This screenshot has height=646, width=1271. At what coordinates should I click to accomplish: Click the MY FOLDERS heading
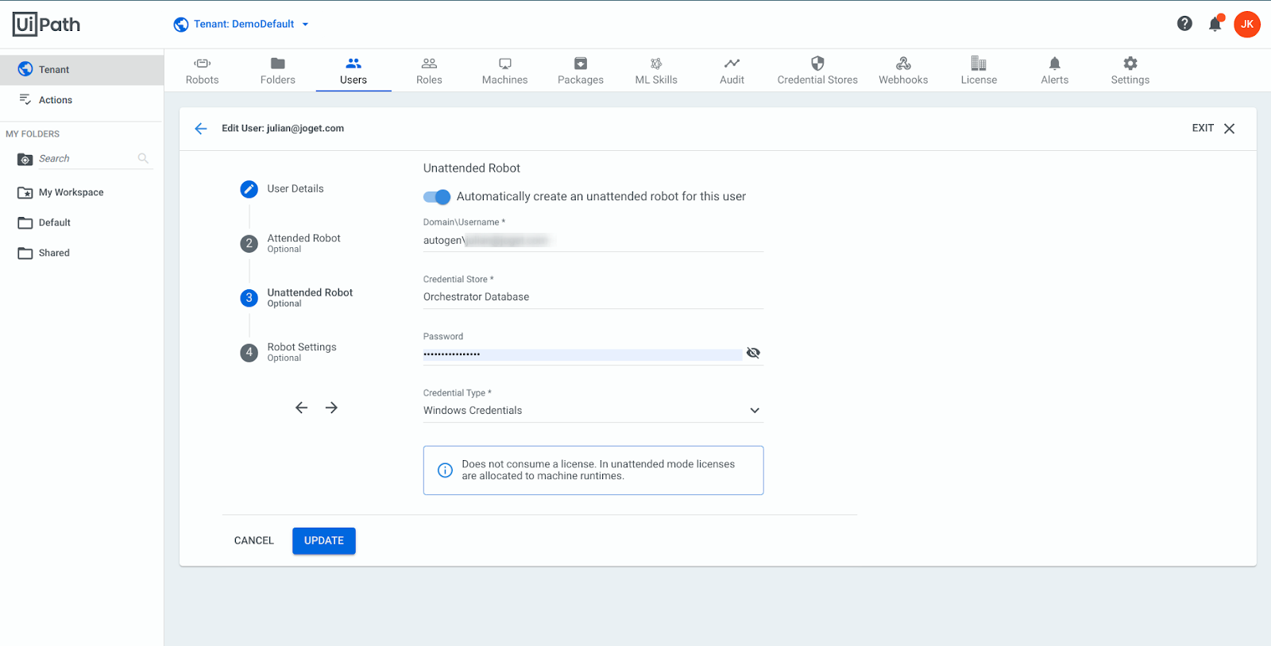[33, 134]
